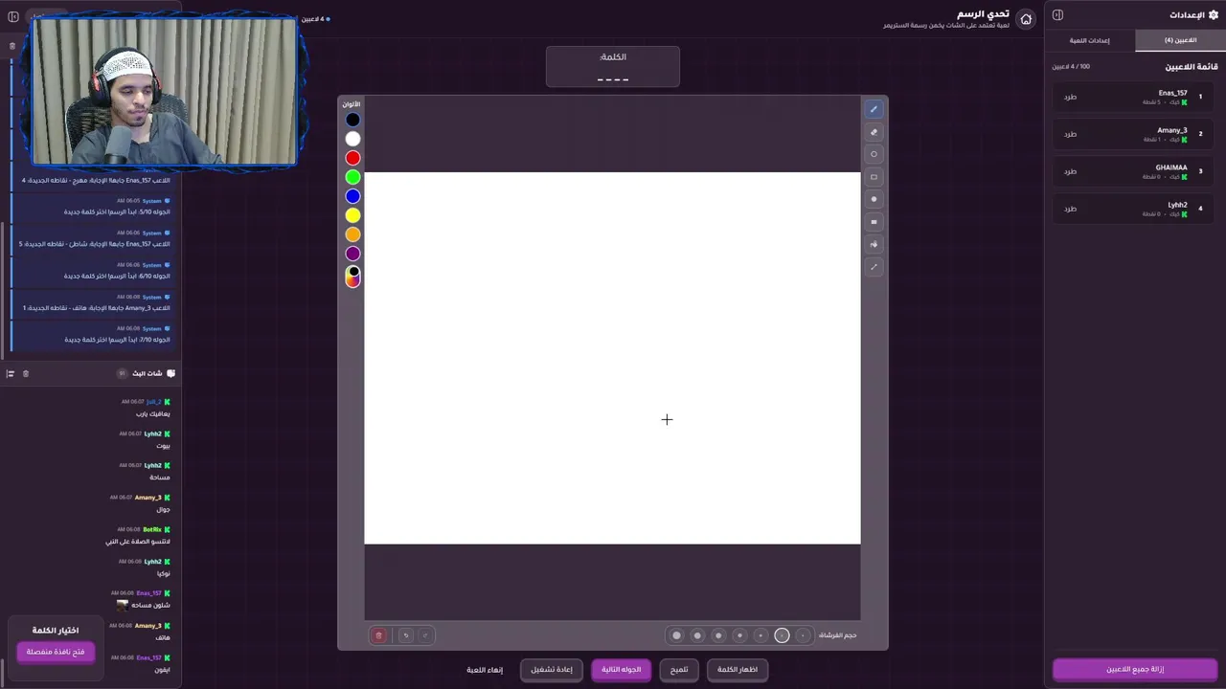Screen dimensions: 1226x689
Task: Click player name Enas_157 in list
Action: (x=1172, y=93)
